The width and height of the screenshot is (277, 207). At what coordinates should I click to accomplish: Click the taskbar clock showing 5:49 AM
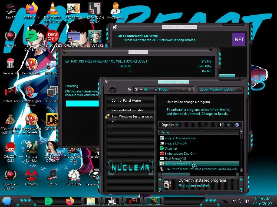(x=262, y=201)
